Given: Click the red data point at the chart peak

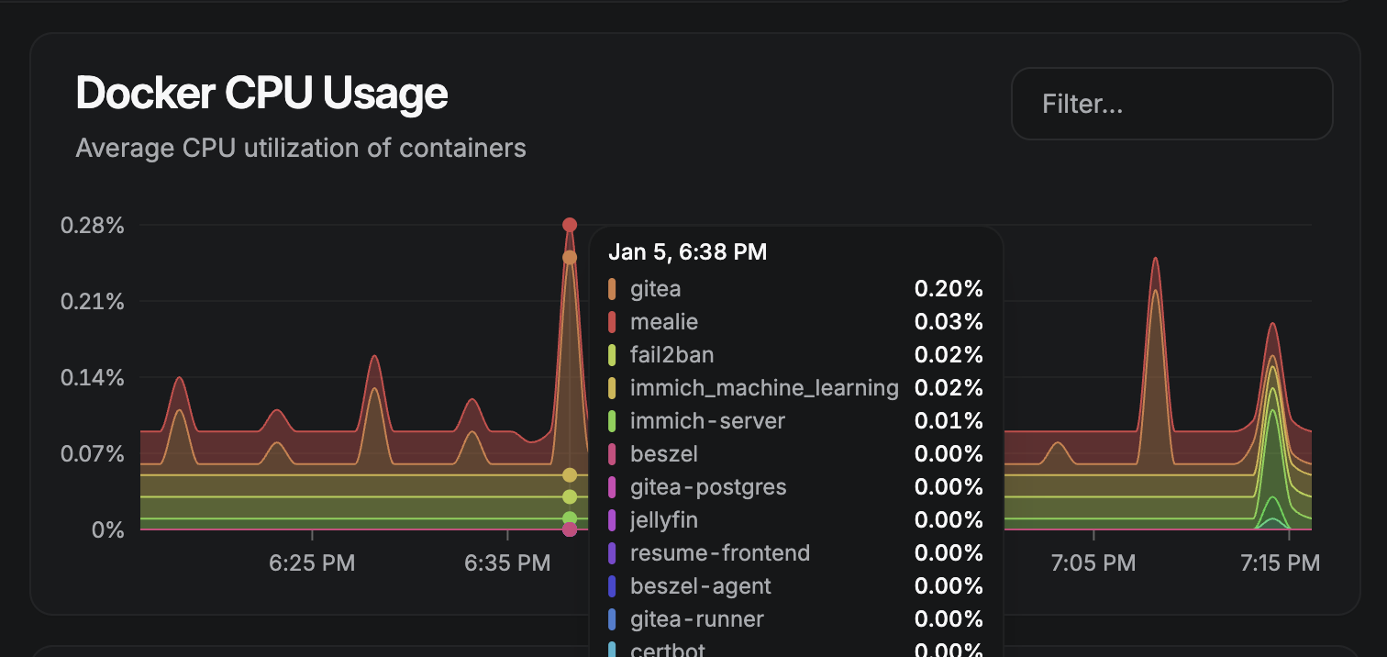Looking at the screenshot, I should point(570,225).
